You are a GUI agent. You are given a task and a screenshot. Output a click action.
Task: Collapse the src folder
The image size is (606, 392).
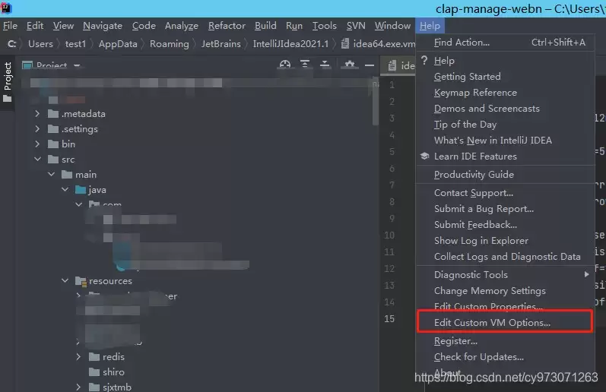click(x=37, y=159)
